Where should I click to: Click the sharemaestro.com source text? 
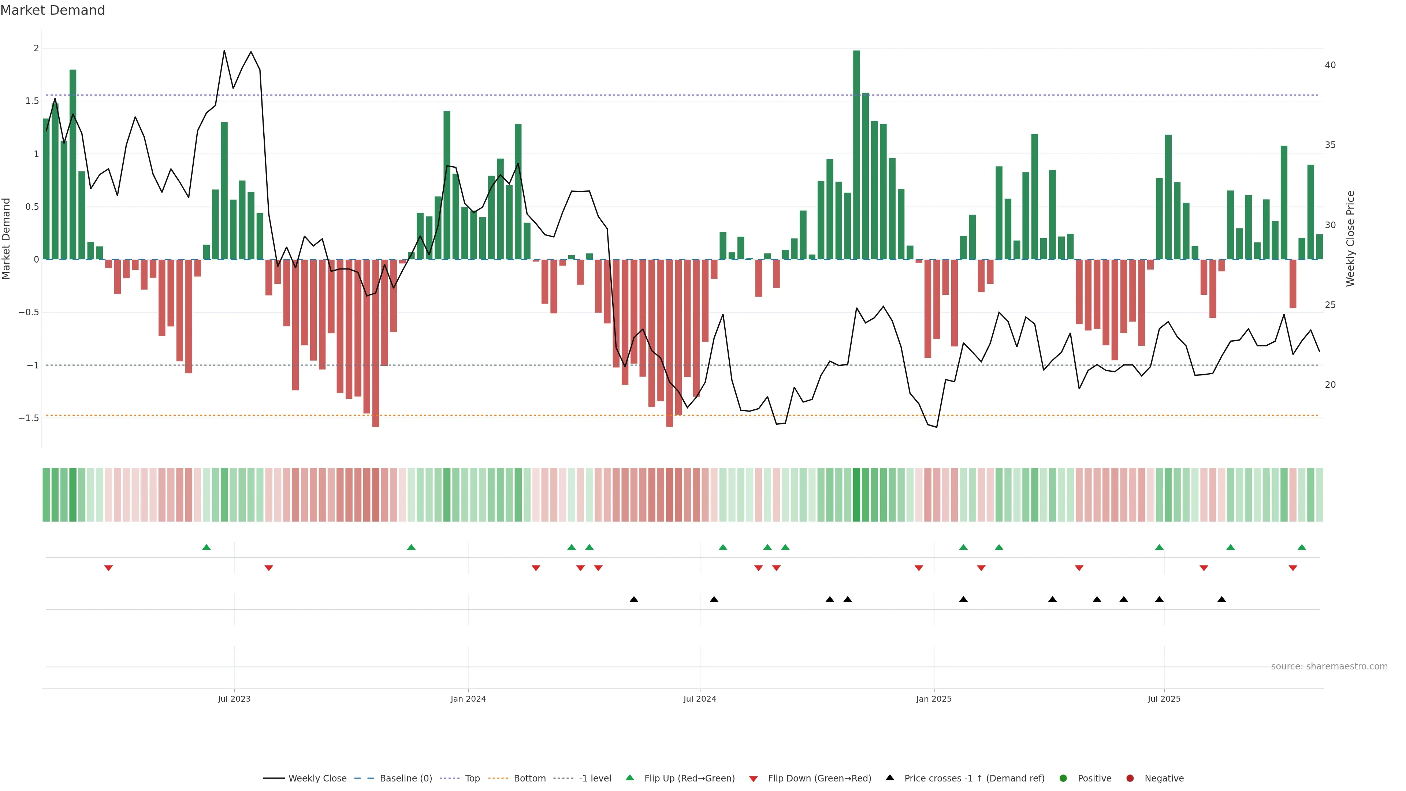[1329, 666]
